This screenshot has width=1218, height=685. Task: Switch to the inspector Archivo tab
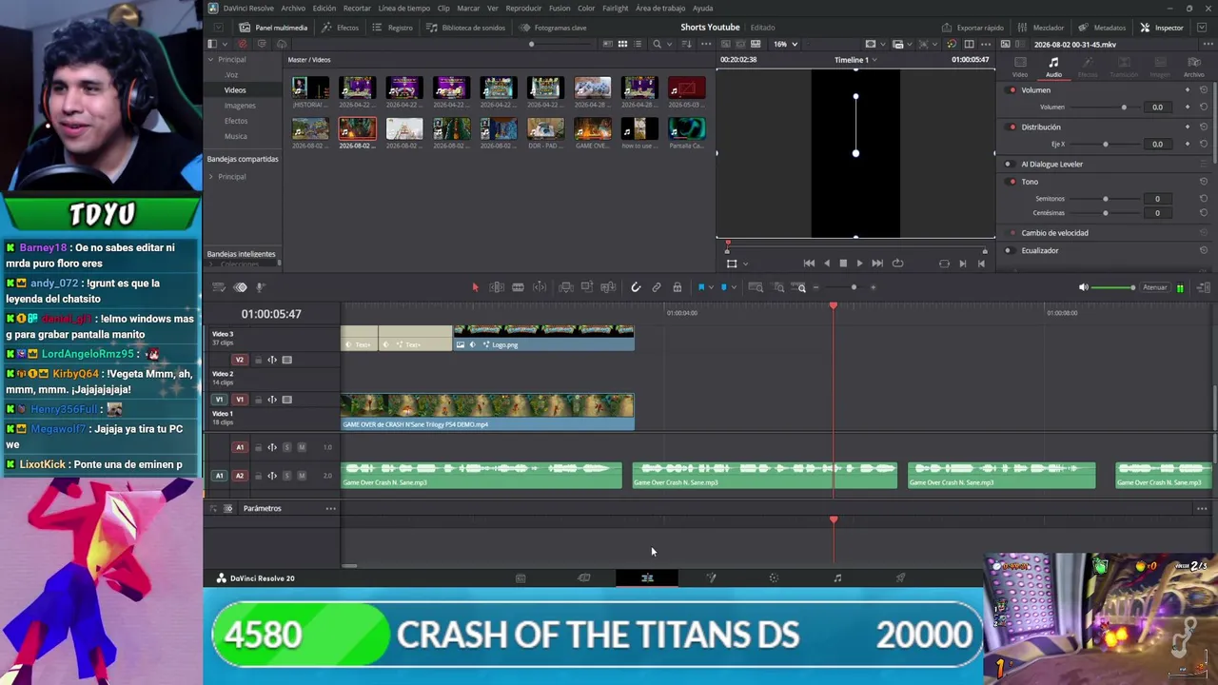tap(1193, 68)
